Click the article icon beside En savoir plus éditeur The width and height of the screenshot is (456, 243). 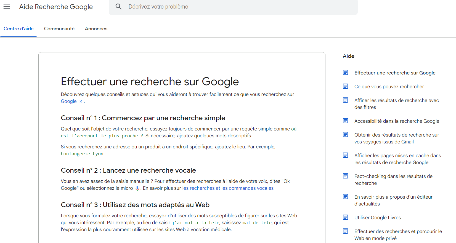345,197
